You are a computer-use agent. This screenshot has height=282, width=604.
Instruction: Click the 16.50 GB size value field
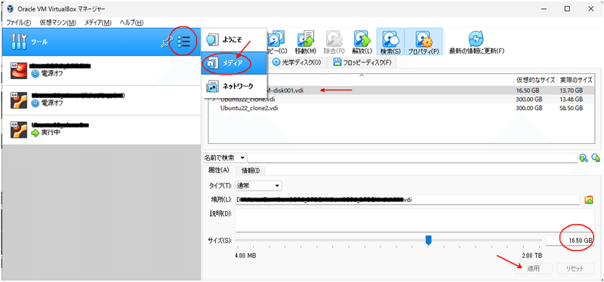click(x=570, y=241)
